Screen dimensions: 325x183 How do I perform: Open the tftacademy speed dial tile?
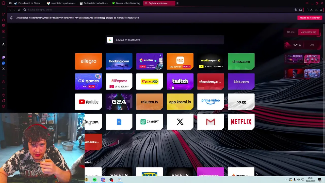pyautogui.click(x=210, y=82)
